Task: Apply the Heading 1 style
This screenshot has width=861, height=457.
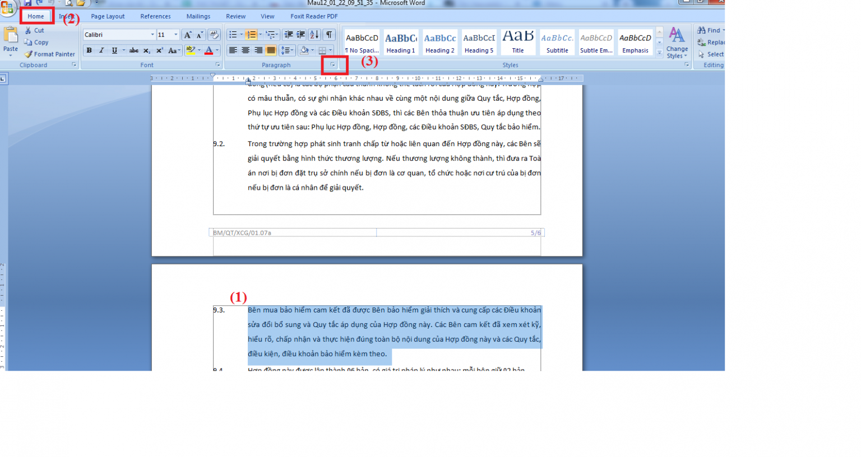Action: [x=401, y=43]
